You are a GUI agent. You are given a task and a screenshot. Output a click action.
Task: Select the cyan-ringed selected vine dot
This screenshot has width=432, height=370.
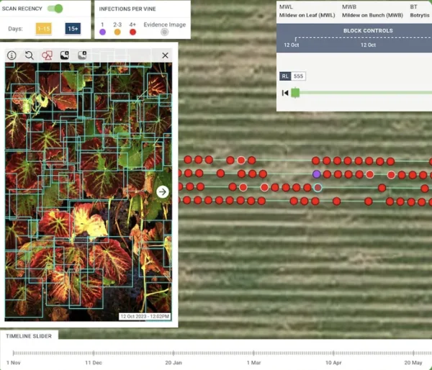click(318, 188)
